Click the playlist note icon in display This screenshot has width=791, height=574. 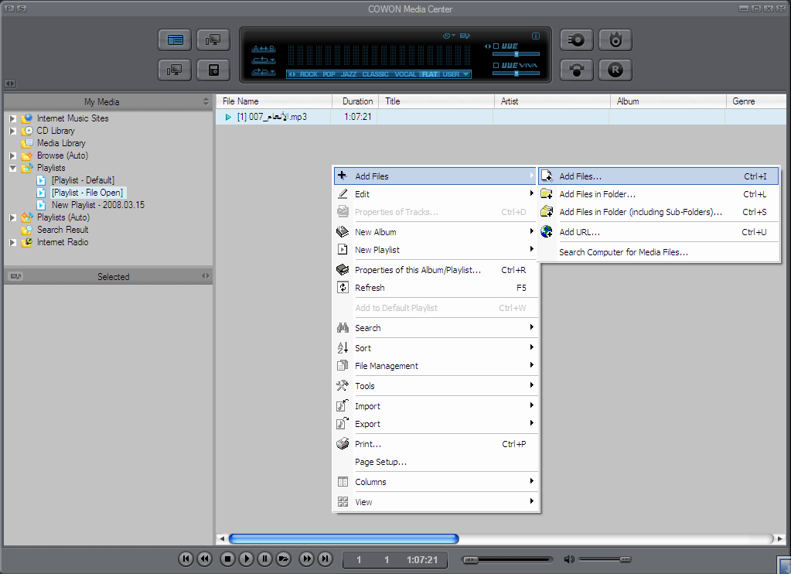point(465,36)
